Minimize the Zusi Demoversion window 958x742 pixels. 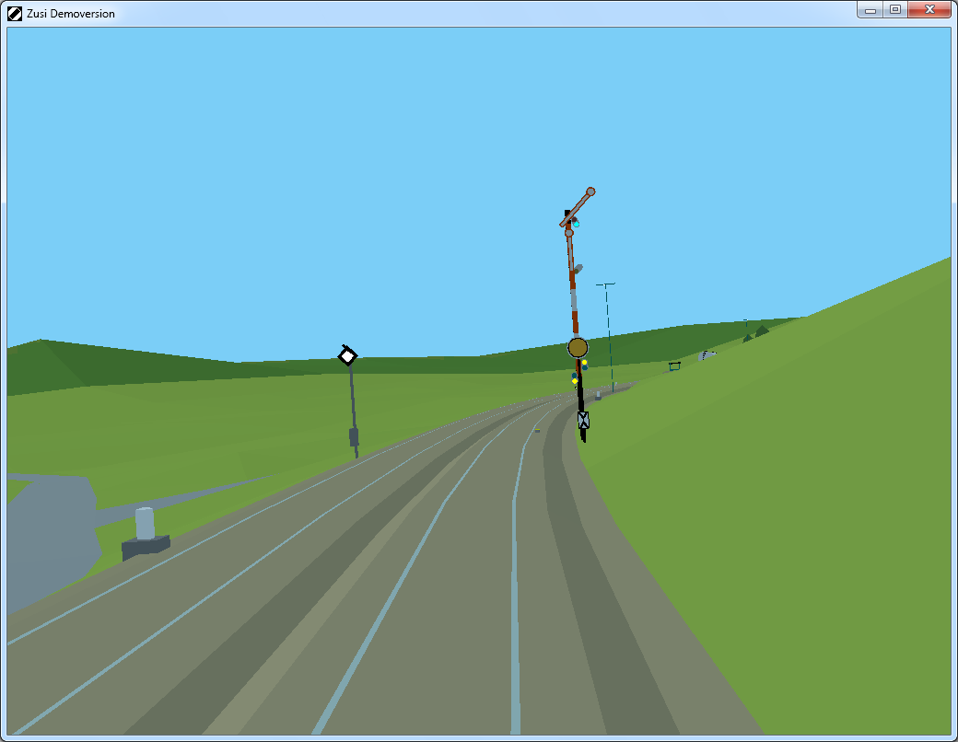pos(870,10)
